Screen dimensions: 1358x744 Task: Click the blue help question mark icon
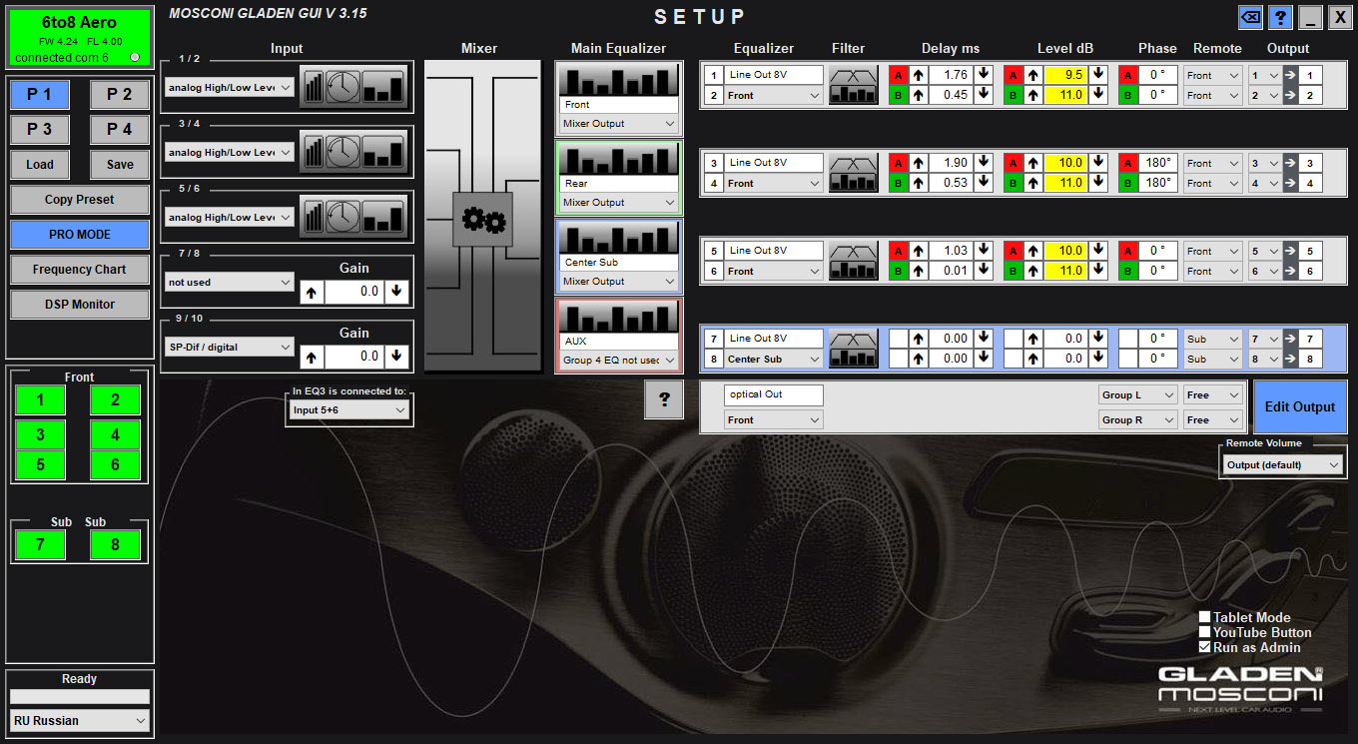click(x=1280, y=17)
